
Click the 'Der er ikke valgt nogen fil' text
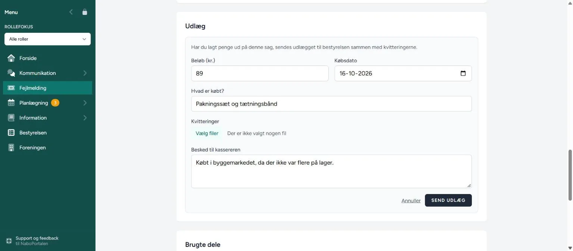point(257,133)
